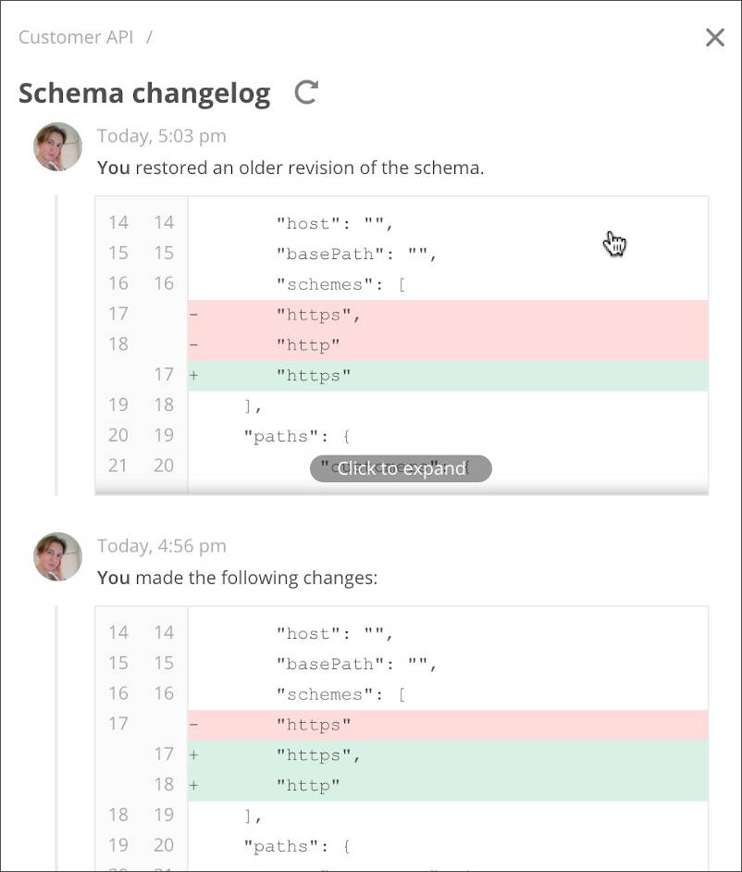
Task: Click the "Today, 5:03 pm" timestamp
Action: point(162,136)
